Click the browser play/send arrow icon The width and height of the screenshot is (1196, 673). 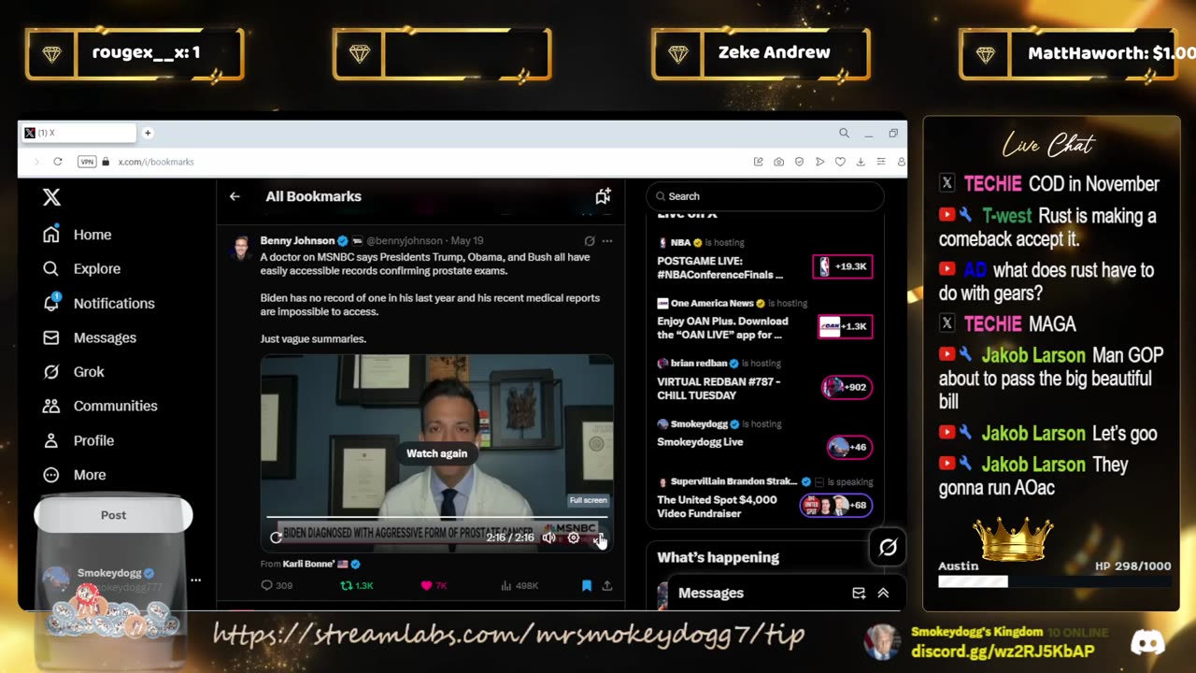point(819,162)
